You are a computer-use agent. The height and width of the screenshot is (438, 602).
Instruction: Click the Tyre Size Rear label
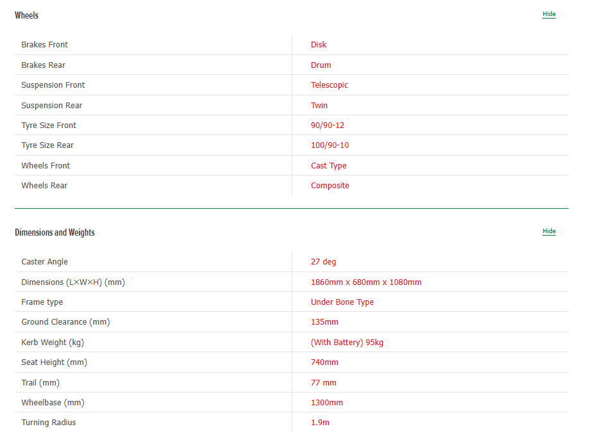click(47, 145)
